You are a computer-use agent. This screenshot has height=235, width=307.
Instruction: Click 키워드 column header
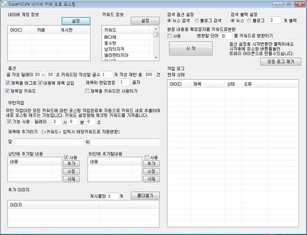[126, 30]
